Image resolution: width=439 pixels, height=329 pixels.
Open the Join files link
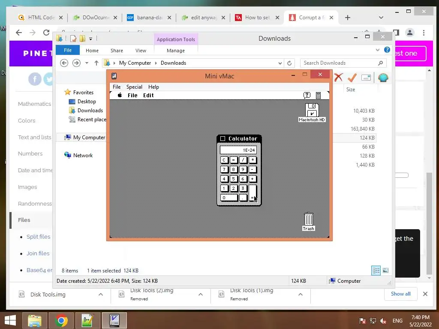(38, 254)
